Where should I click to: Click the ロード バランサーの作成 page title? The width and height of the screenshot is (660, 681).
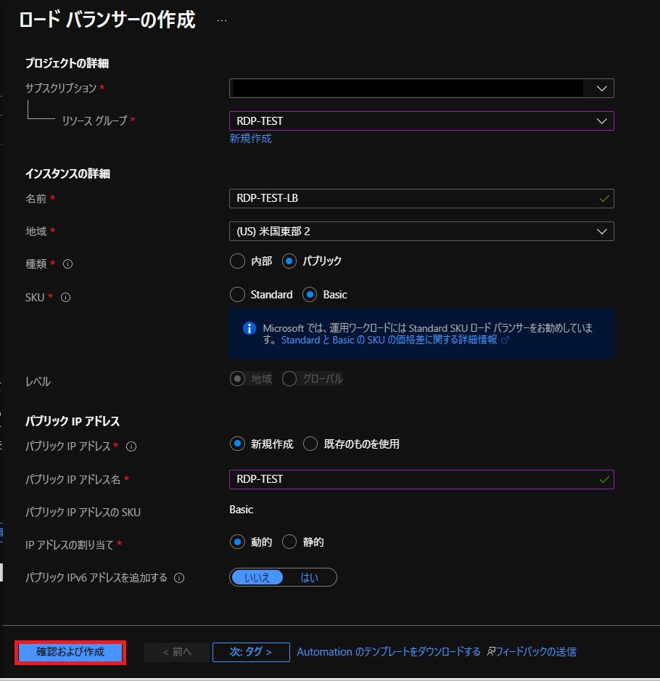pos(107,20)
